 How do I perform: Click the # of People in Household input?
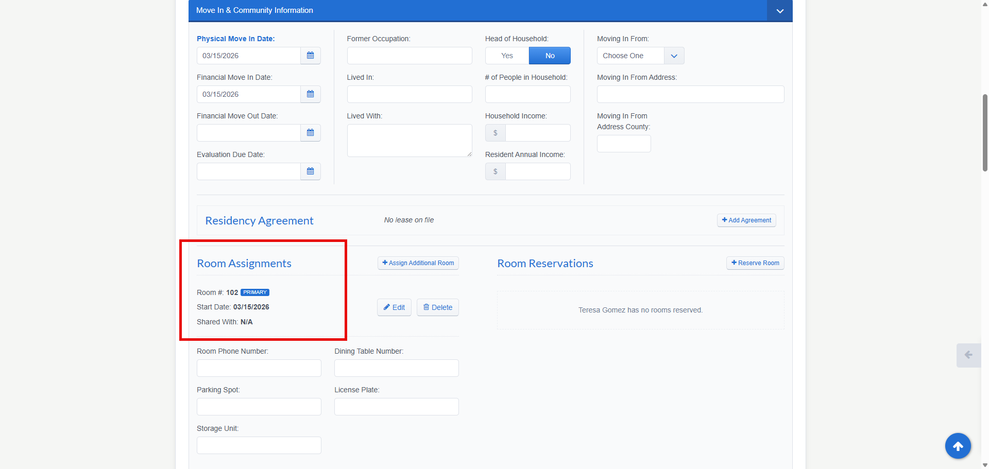(x=528, y=94)
